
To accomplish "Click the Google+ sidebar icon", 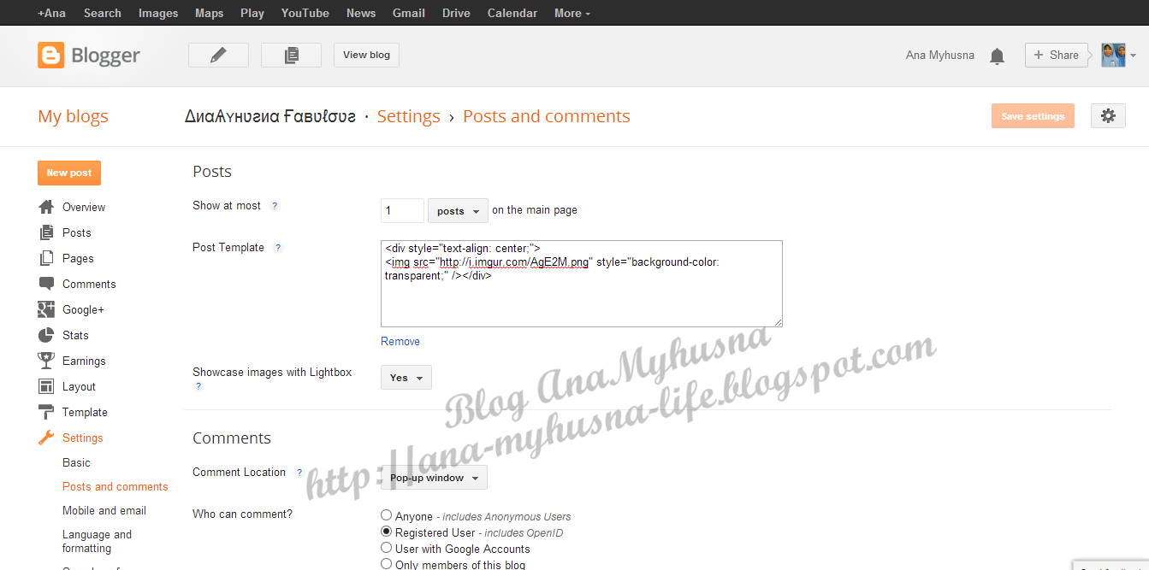I will coord(46,309).
